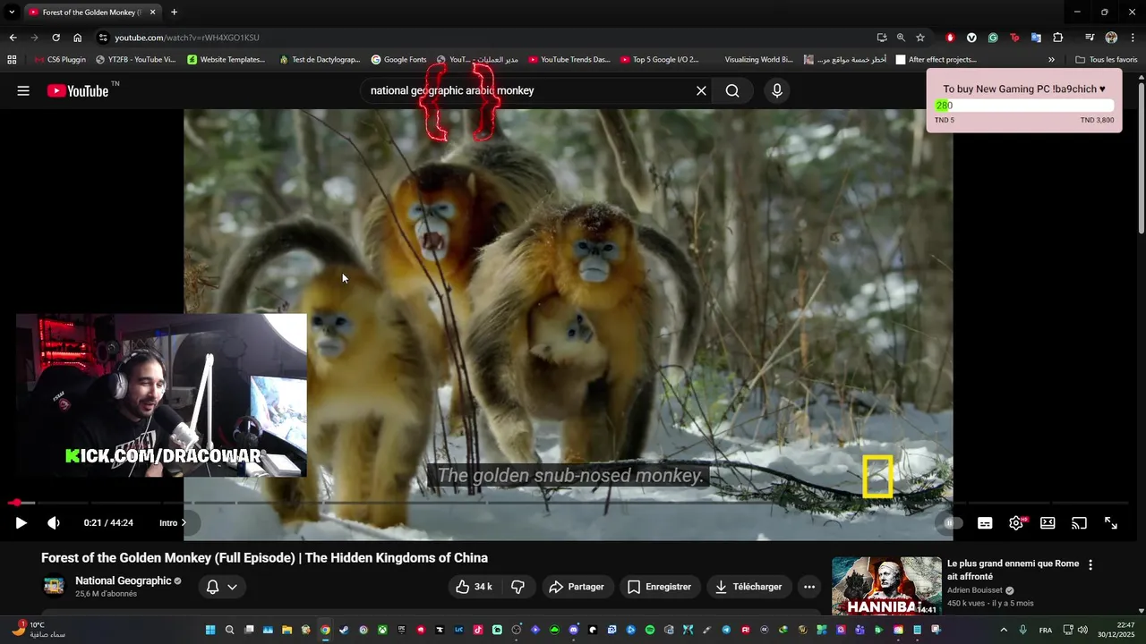
Task: Submit search with magnifier button
Action: tap(732, 90)
